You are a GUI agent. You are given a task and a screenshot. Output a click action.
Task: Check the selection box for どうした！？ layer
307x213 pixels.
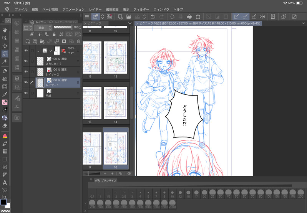pos(32,61)
